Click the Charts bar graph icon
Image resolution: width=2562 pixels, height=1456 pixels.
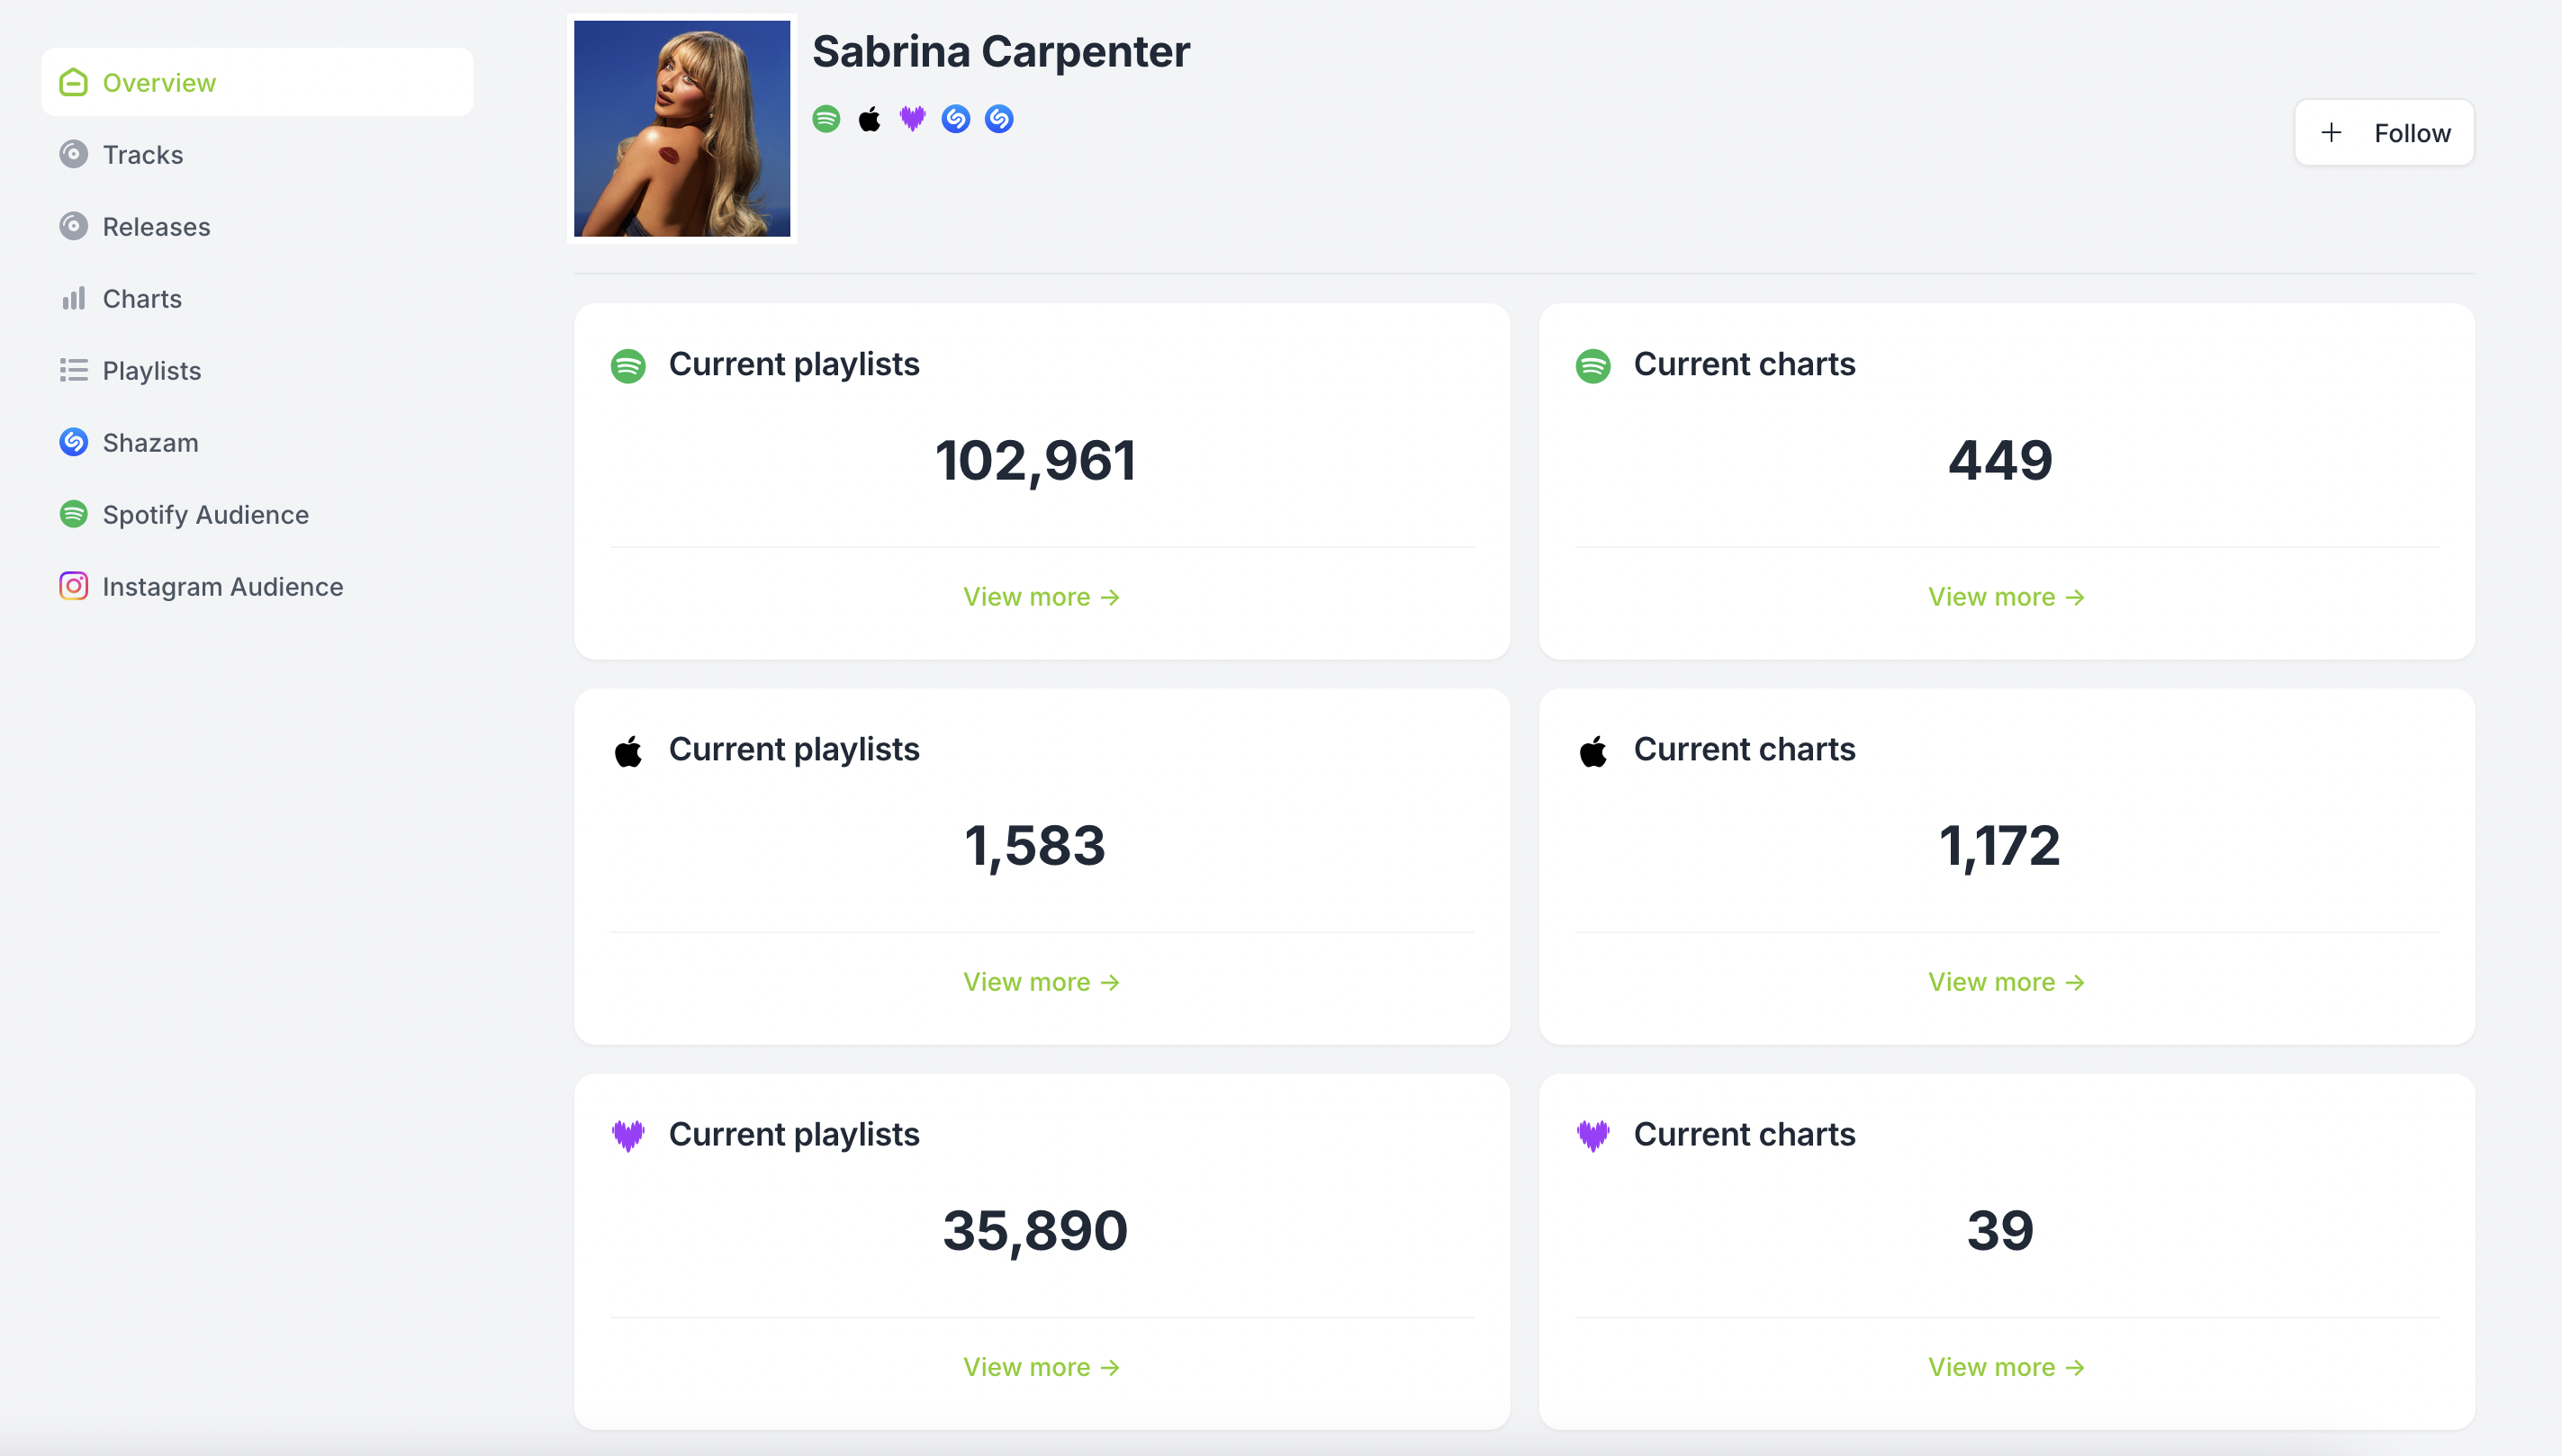pyautogui.click(x=73, y=298)
